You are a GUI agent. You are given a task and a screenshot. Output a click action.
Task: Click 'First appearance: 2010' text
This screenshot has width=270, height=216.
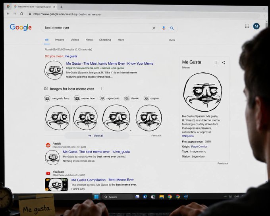196,142
